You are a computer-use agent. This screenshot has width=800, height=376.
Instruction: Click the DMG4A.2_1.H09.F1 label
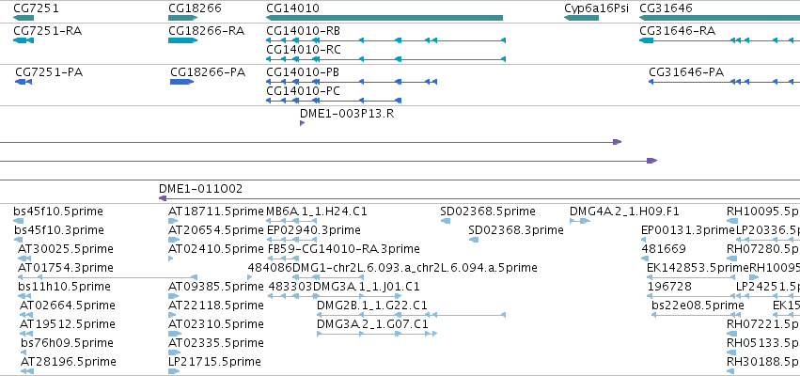click(624, 211)
